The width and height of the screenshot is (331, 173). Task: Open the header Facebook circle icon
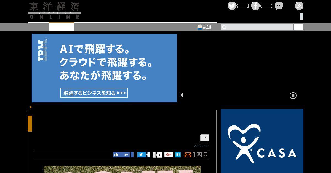(x=255, y=6)
